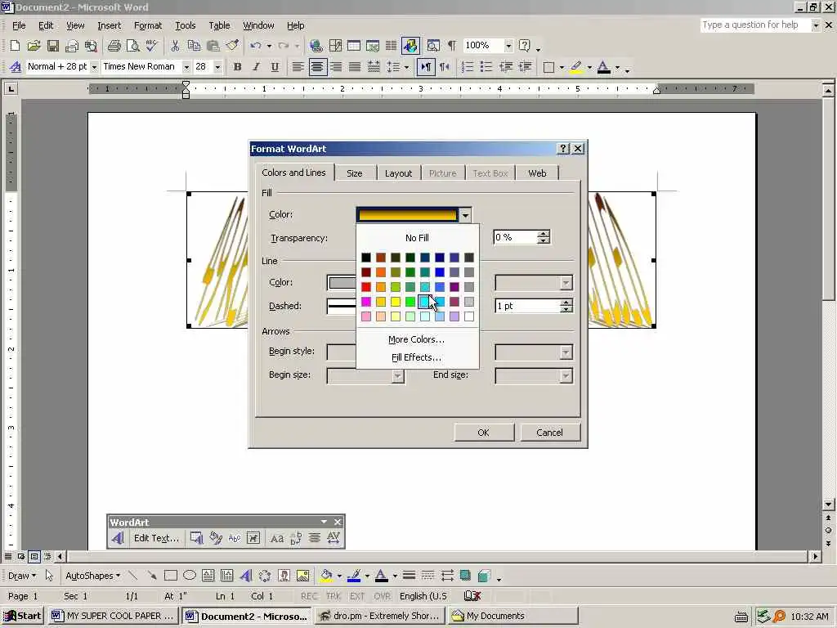Viewport: 837px width, 628px height.
Task: Toggle Justify alignment
Action: point(355,67)
